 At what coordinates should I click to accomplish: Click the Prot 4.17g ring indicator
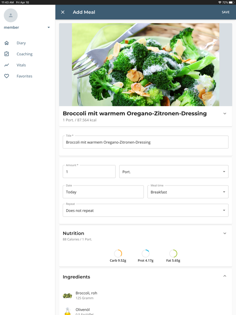145,253
